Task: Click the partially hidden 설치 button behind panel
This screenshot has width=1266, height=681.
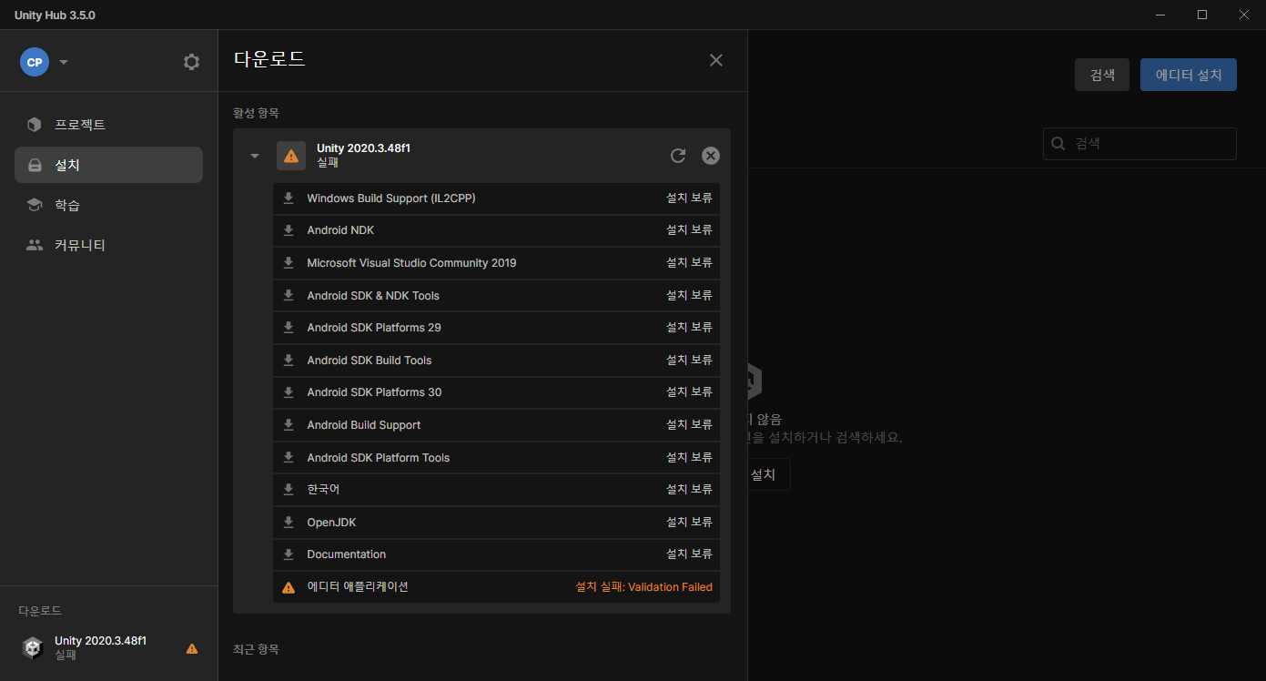Action: tap(769, 474)
